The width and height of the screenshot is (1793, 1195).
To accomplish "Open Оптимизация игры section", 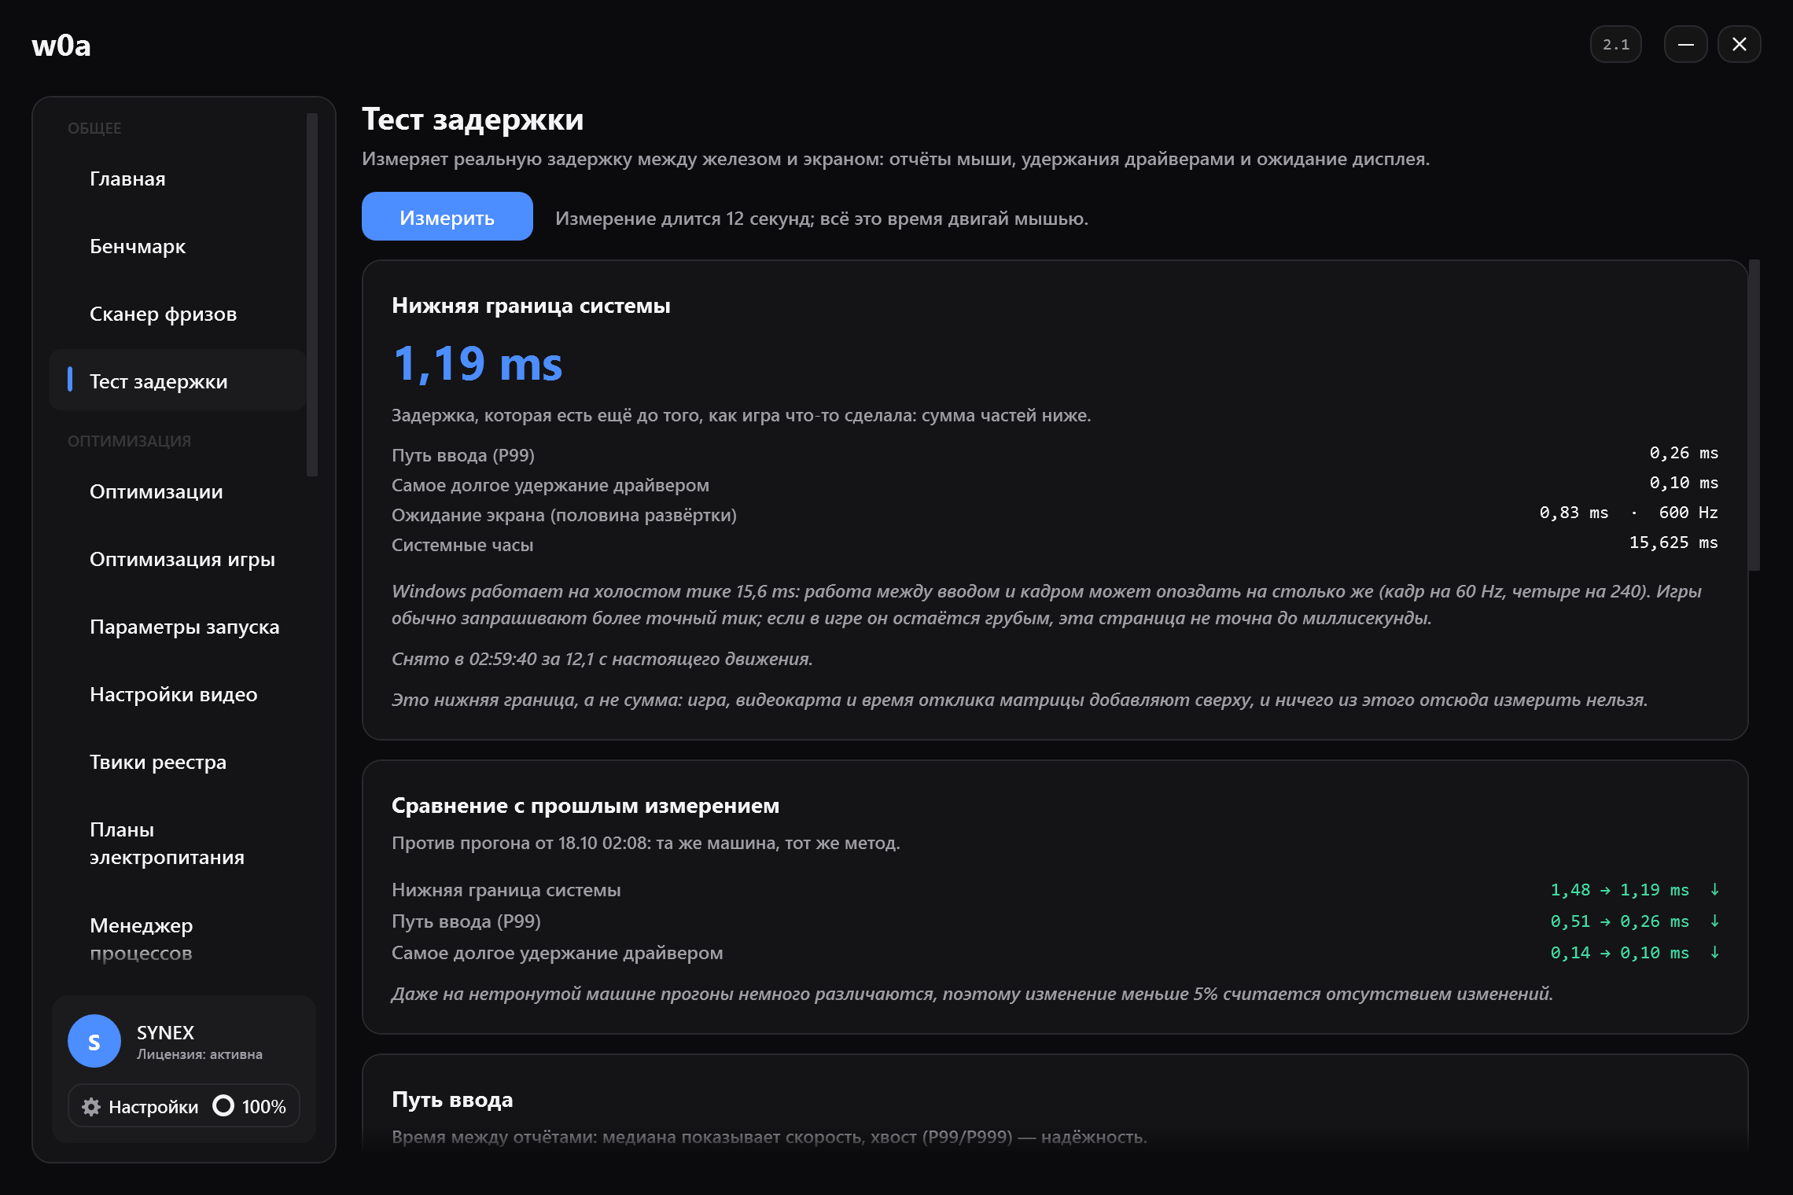I will 177,559.
